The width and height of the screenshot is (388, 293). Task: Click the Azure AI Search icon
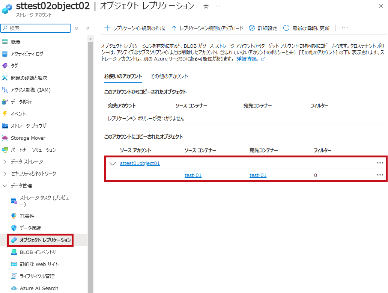pyautogui.click(x=14, y=288)
